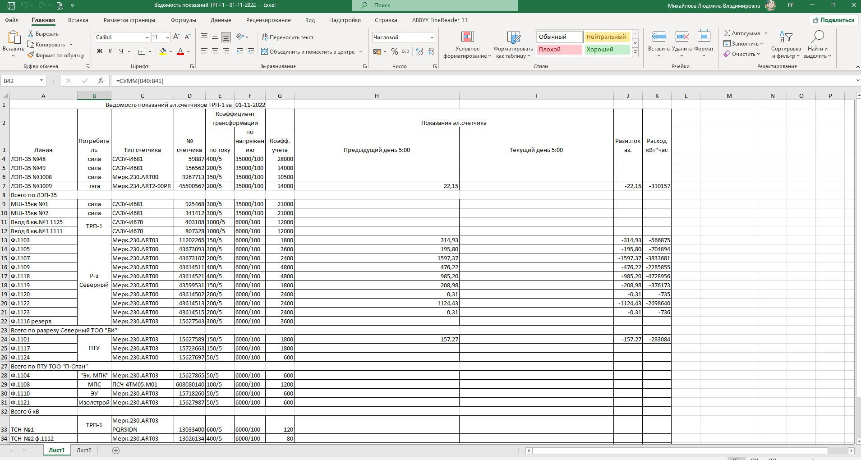Click the Percent style icon
861x460 pixels.
pyautogui.click(x=394, y=51)
